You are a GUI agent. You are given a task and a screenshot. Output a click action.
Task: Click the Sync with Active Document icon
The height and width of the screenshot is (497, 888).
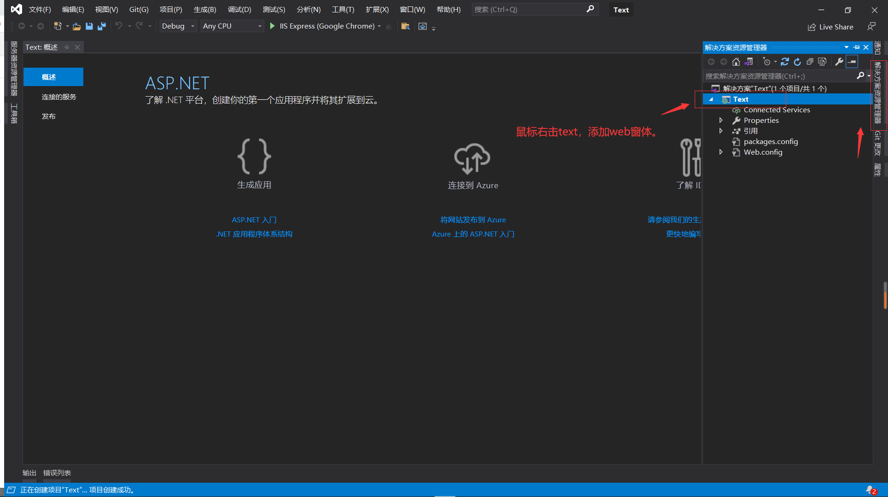click(785, 62)
